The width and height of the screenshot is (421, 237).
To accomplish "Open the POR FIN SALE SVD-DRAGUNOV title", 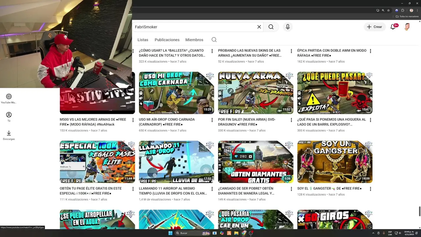I will (247, 122).
